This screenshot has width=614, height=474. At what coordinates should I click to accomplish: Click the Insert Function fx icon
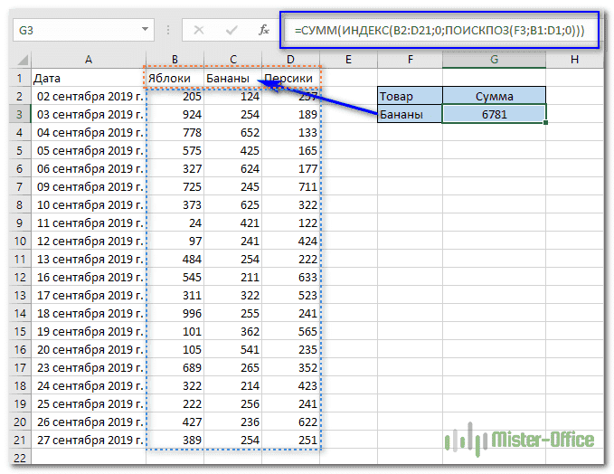point(264,29)
